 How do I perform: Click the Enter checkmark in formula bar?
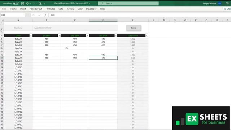39,15
